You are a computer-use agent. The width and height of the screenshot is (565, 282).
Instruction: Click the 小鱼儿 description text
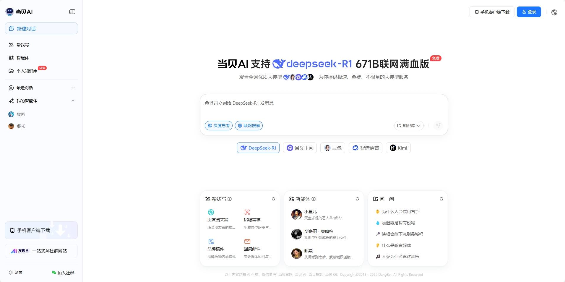(323, 218)
